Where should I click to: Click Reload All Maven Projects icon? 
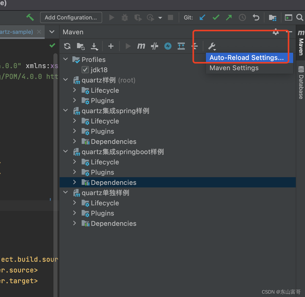67,46
